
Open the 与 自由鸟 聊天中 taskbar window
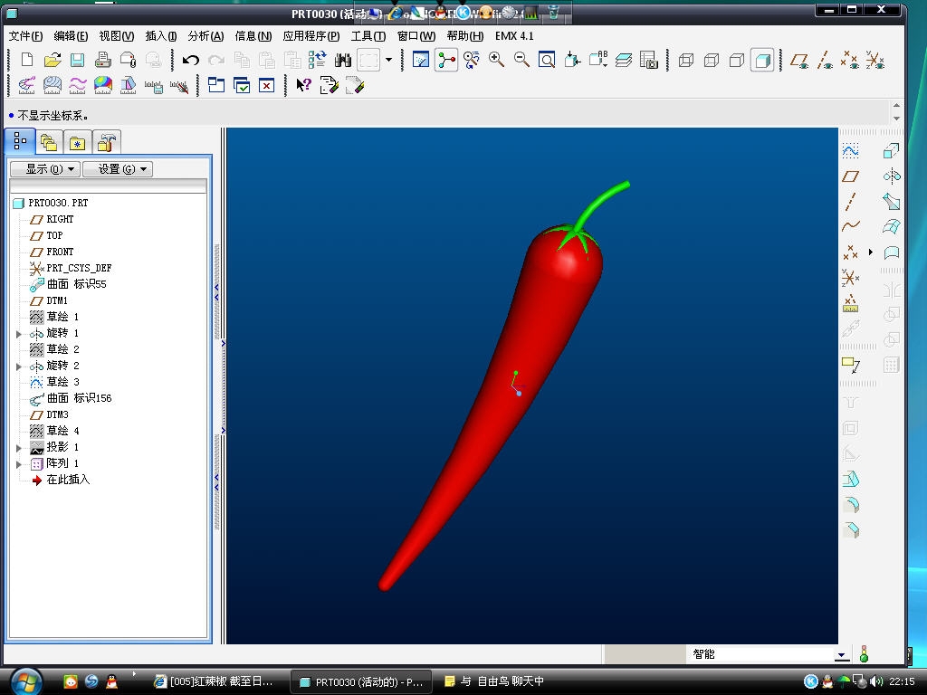493,681
